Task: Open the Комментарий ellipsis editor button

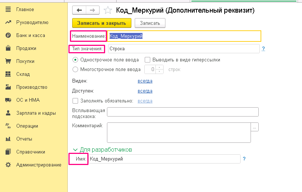Action: pyautogui.click(x=255, y=127)
